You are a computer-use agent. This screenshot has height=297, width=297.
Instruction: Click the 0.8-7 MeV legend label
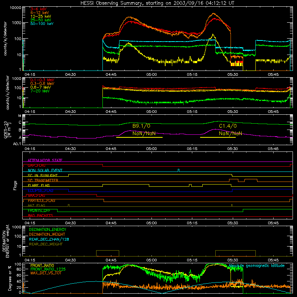coord(40,87)
